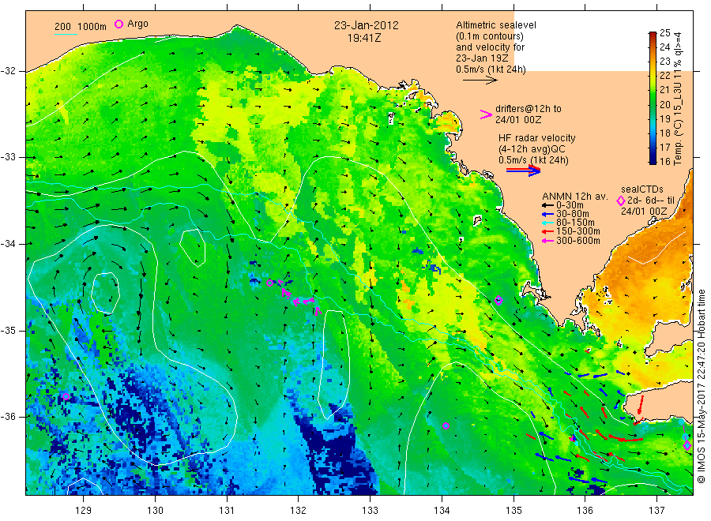Click the cyan 200m contour legend line
Viewport: 711px width, 521px height.
click(x=66, y=34)
